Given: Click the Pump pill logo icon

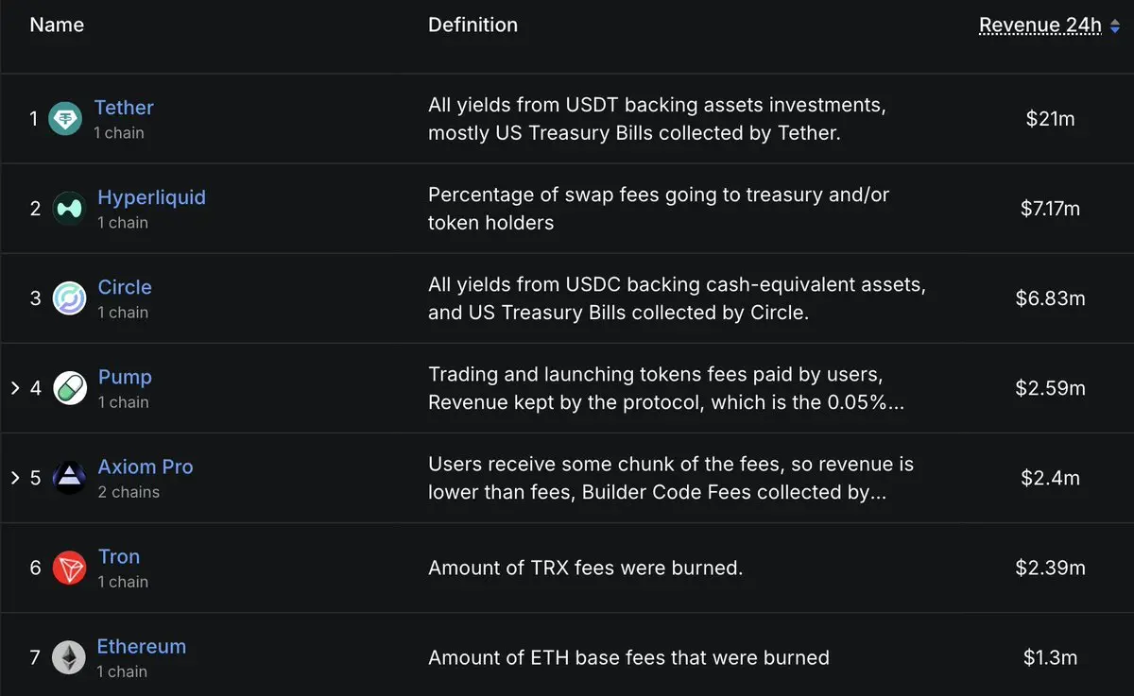Looking at the screenshot, I should click(69, 388).
